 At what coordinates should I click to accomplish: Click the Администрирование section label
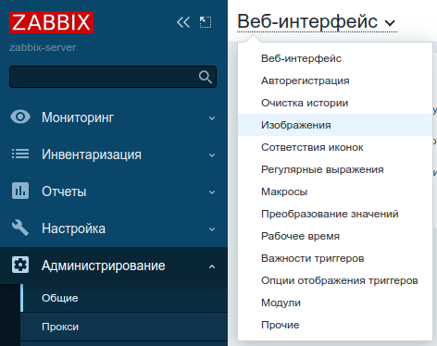(104, 266)
